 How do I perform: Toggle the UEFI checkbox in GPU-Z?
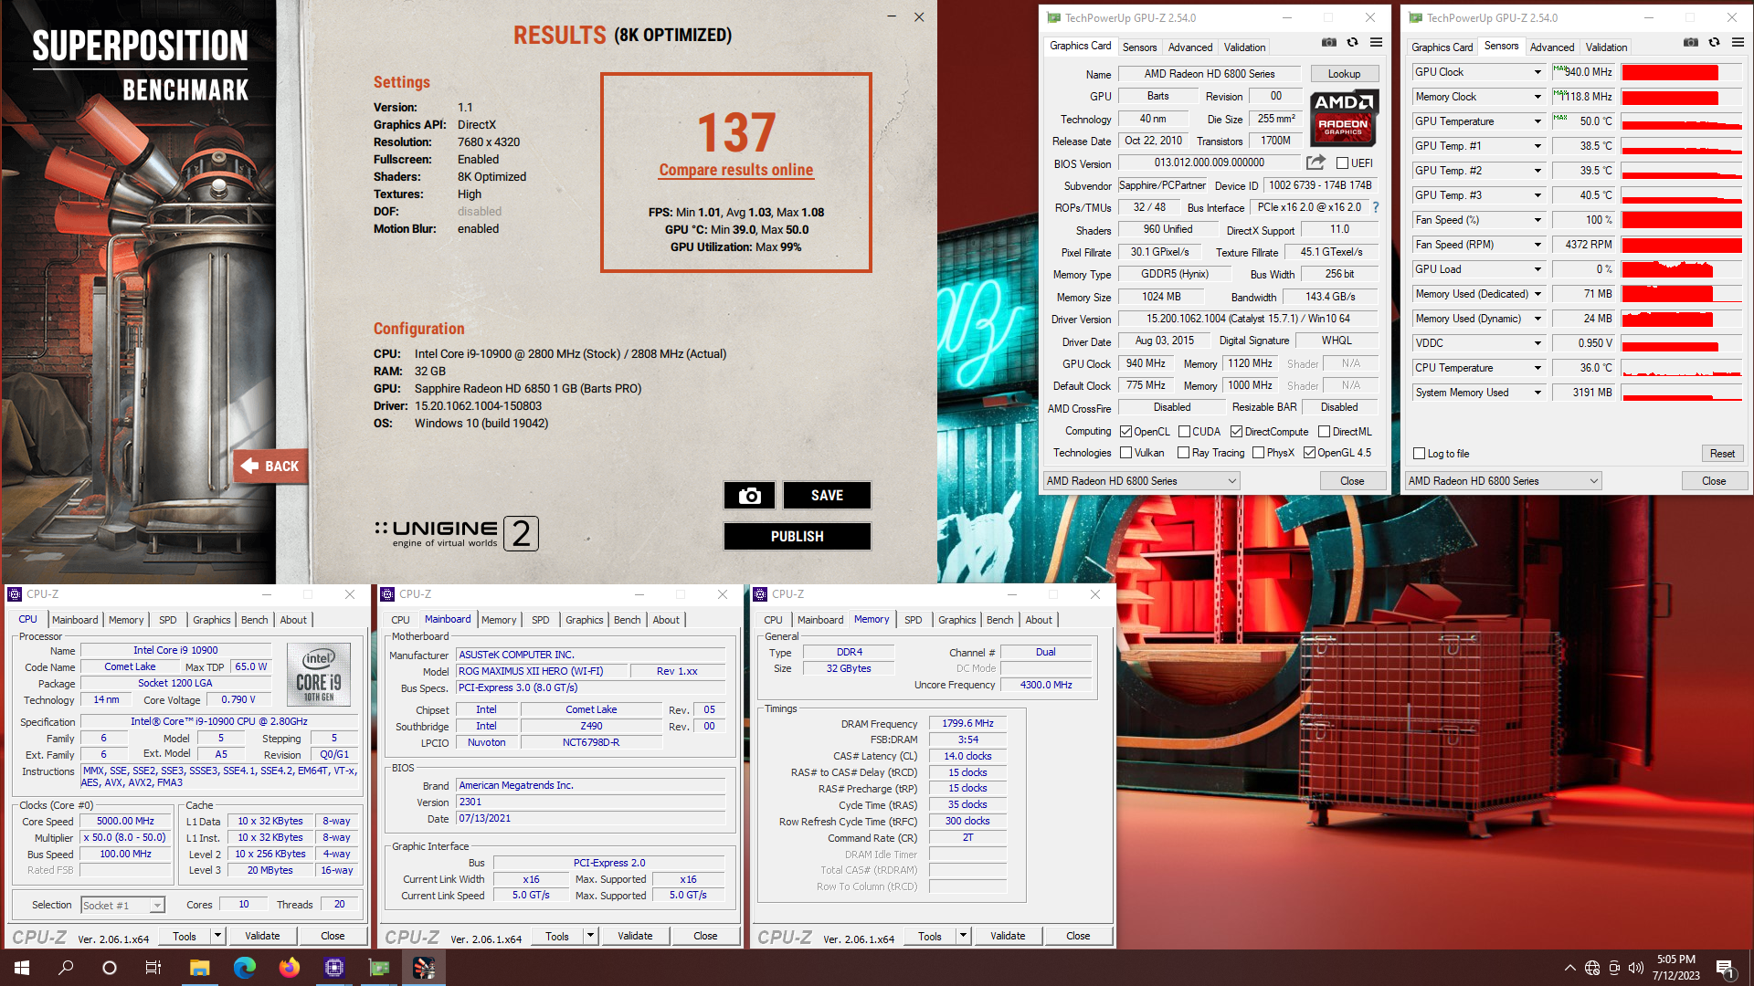pos(1342,163)
